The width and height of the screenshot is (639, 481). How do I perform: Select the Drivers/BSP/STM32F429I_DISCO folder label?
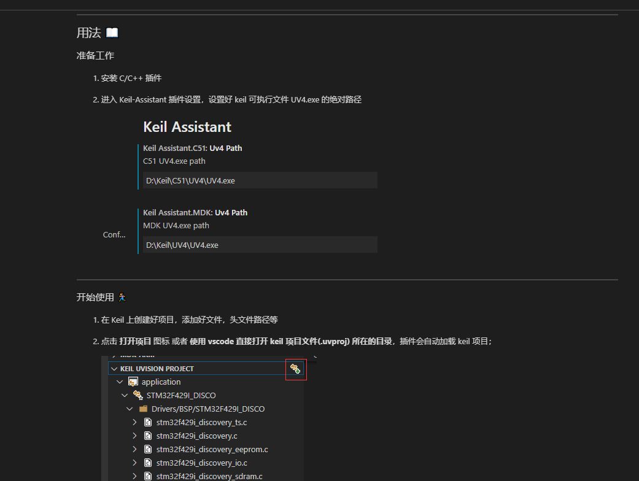(x=208, y=409)
